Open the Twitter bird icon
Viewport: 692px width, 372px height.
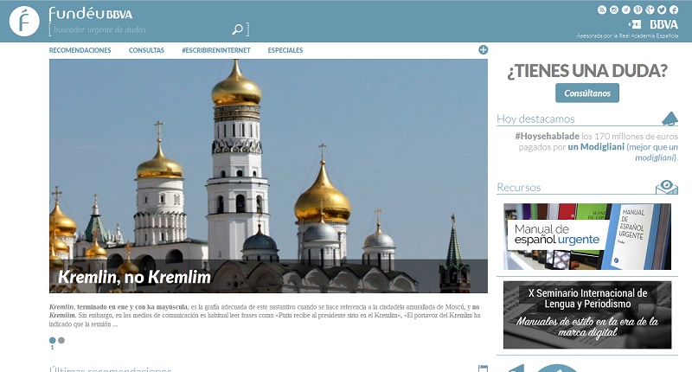click(662, 10)
